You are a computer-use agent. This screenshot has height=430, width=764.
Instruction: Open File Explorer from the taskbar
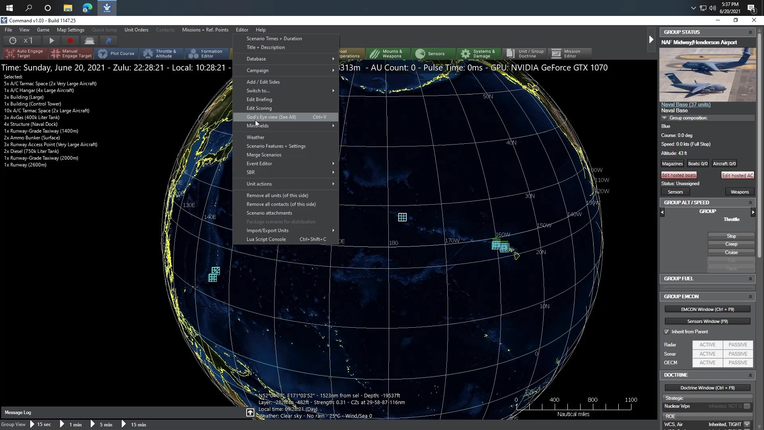[68, 8]
